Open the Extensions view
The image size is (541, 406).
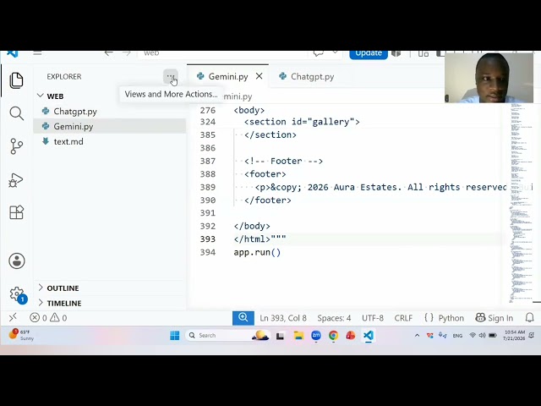pyautogui.click(x=16, y=212)
